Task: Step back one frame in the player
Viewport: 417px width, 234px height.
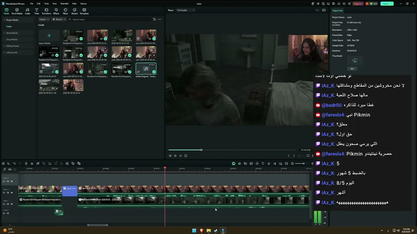Action: tap(170, 156)
